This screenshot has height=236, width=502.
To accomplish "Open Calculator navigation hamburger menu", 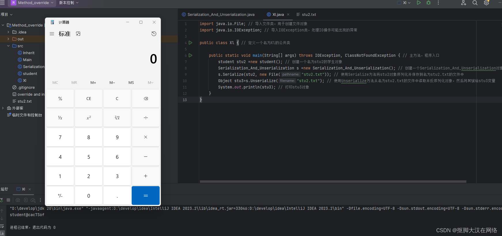I will [x=52, y=34].
